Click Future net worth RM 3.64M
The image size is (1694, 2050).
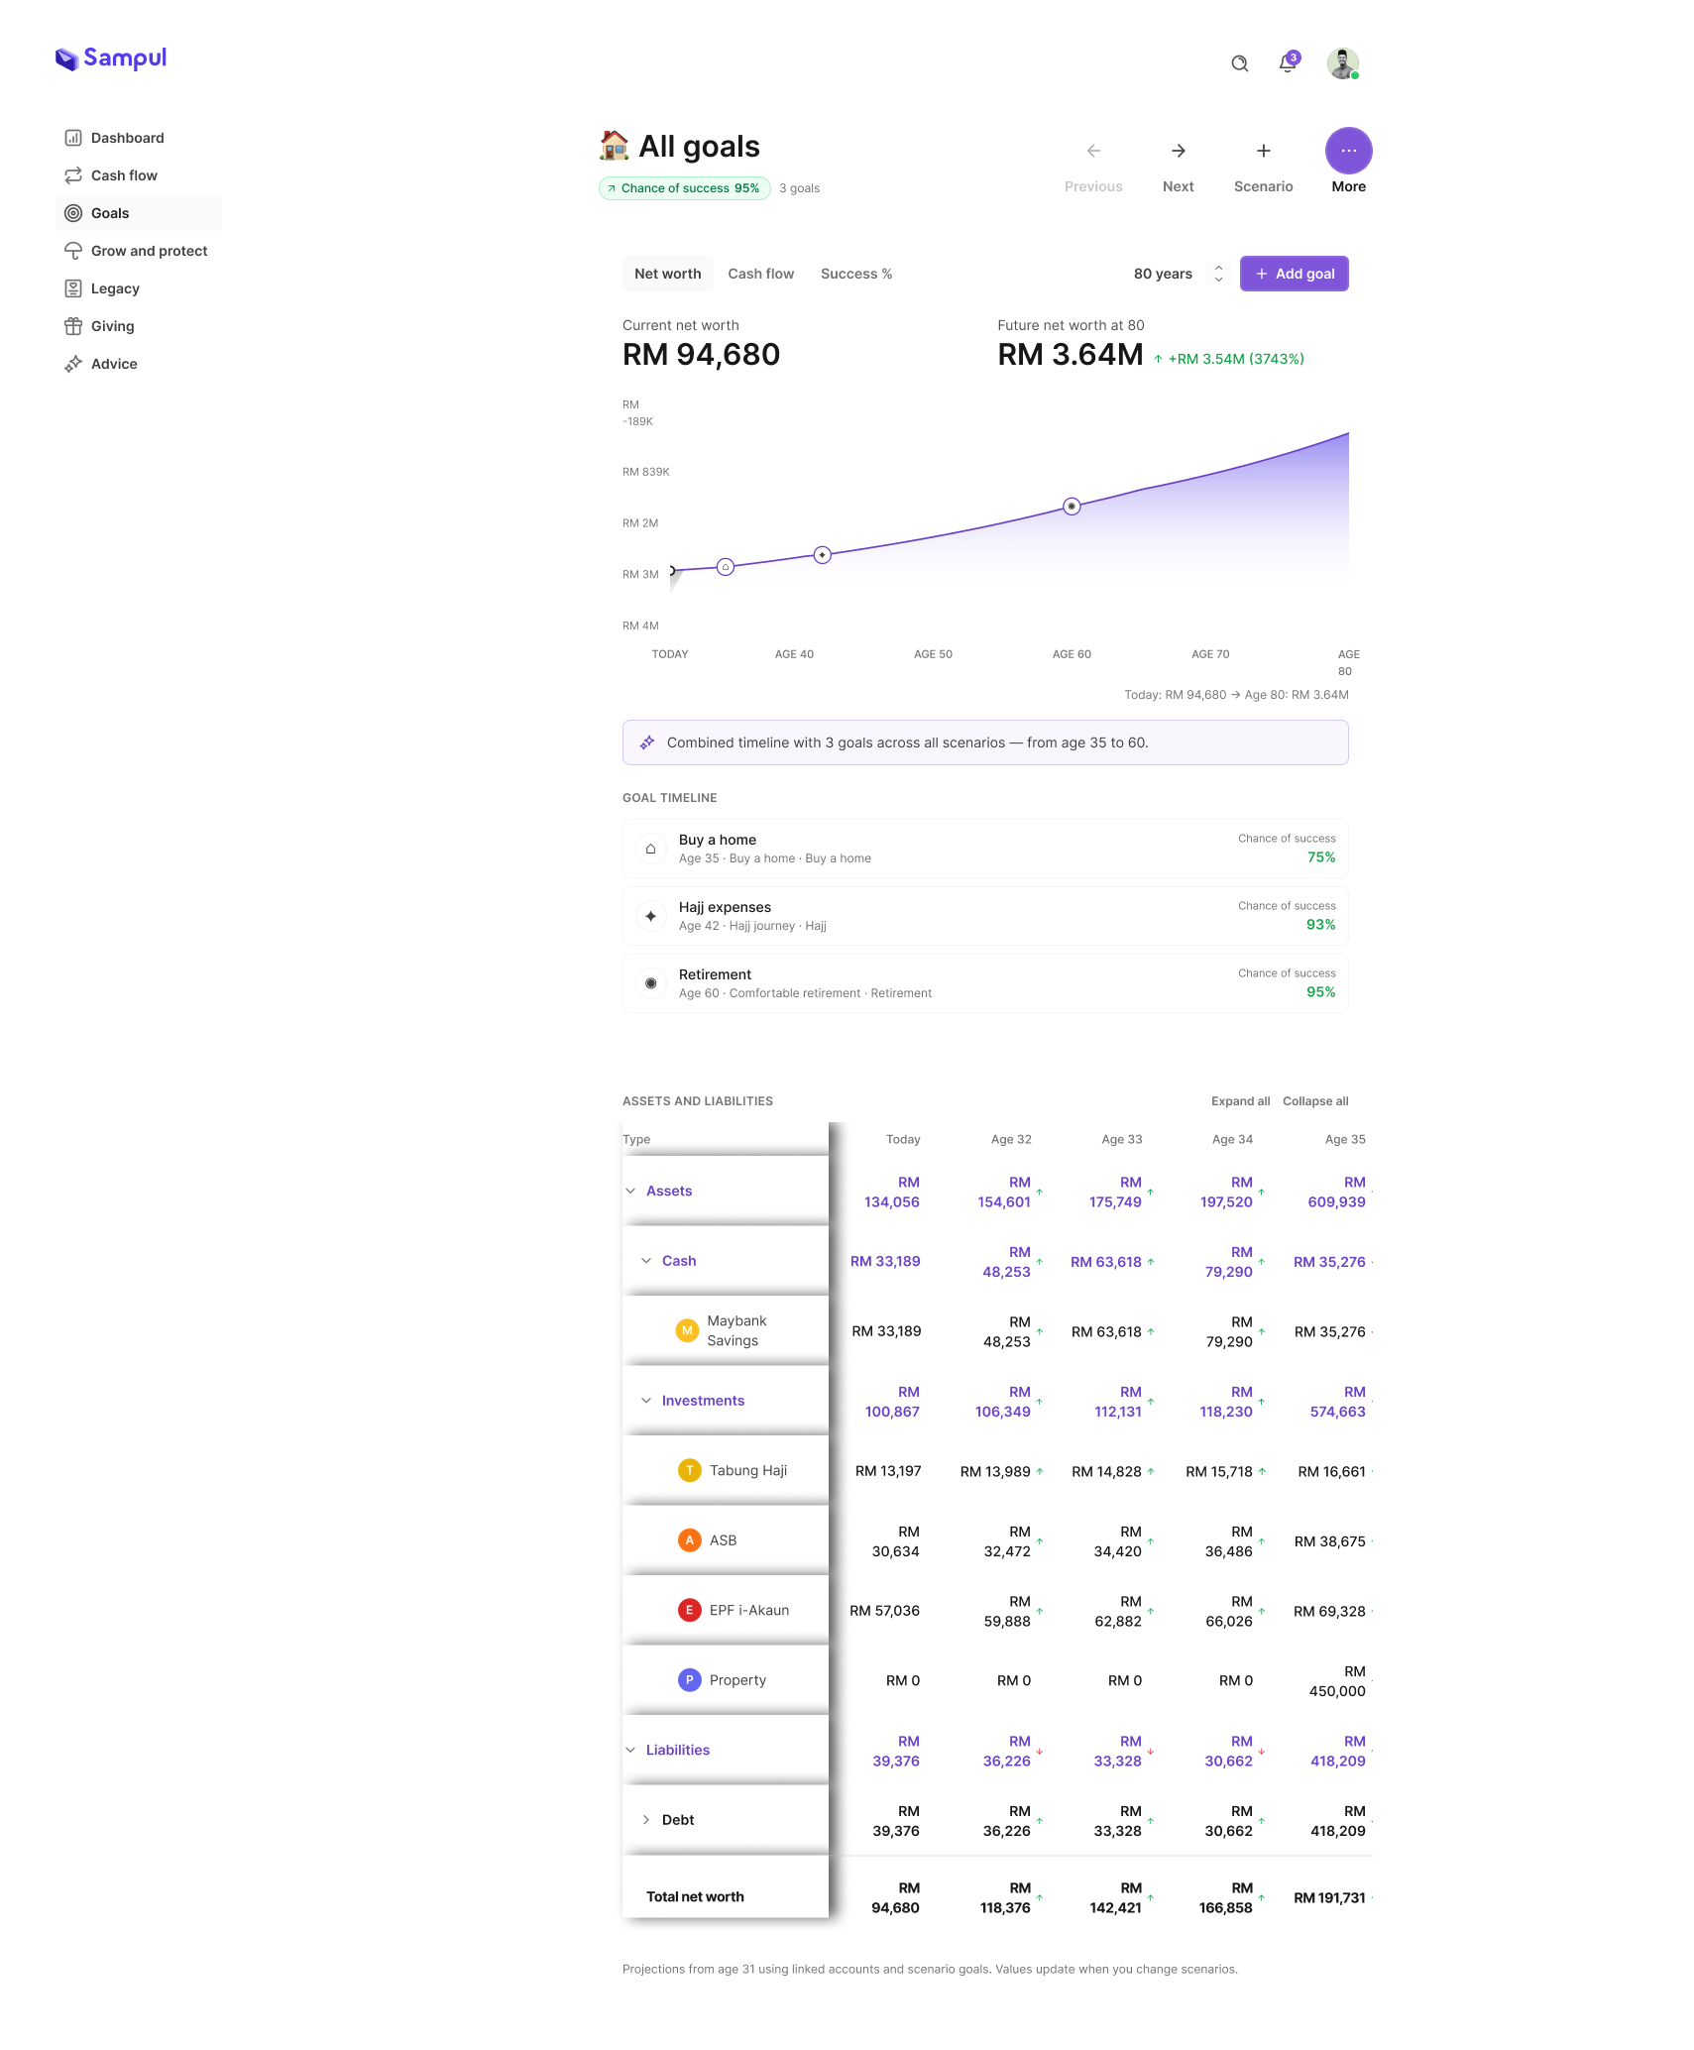tap(1071, 354)
